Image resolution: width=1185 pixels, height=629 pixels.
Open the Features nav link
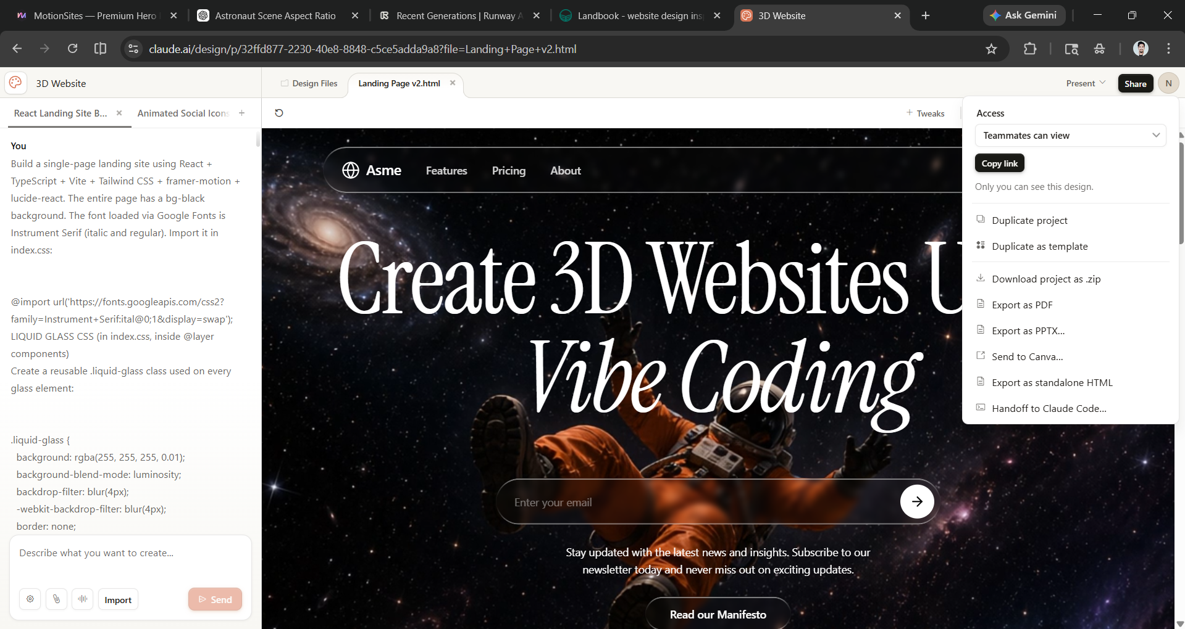click(x=446, y=171)
